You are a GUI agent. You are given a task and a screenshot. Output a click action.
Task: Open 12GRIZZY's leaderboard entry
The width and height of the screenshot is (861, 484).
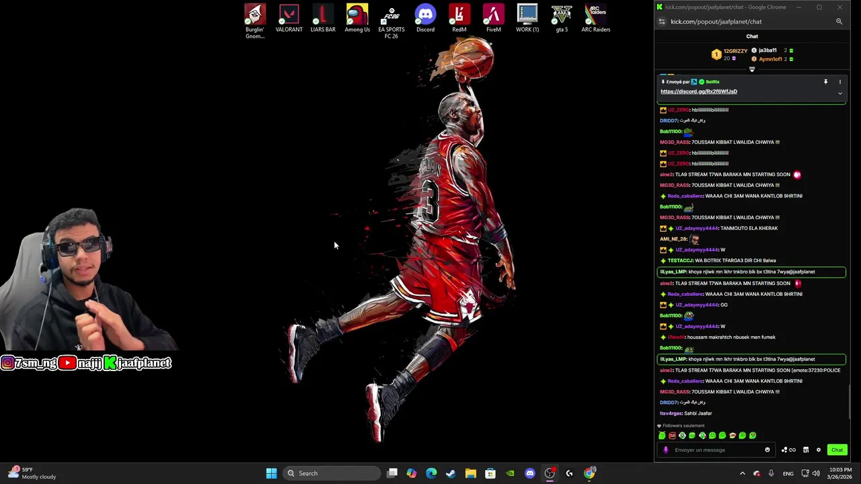tap(730, 54)
